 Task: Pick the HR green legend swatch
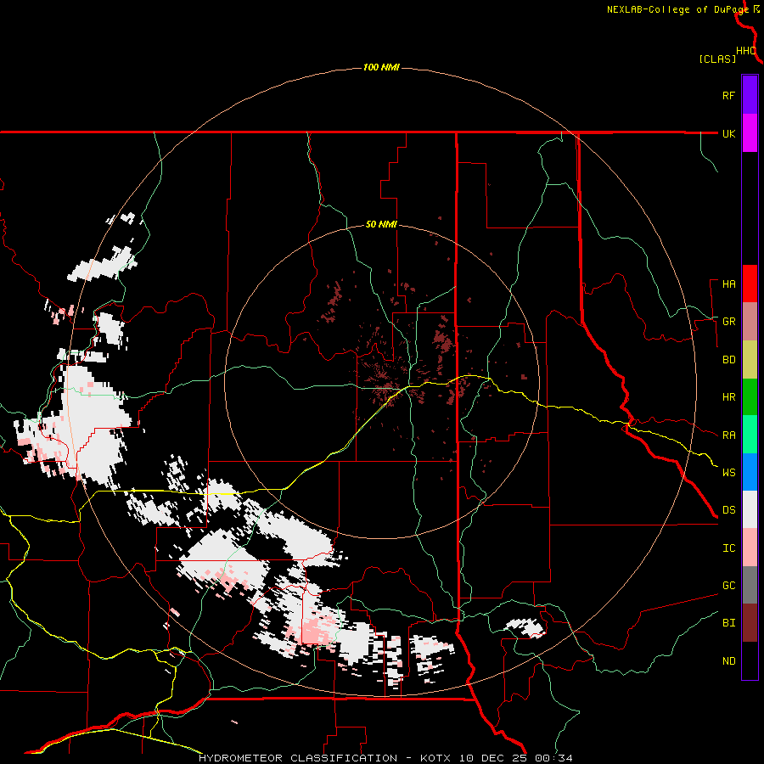(x=750, y=396)
